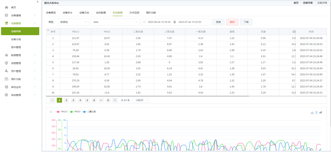Expand the 告警管理 sidebar menu

20,63
